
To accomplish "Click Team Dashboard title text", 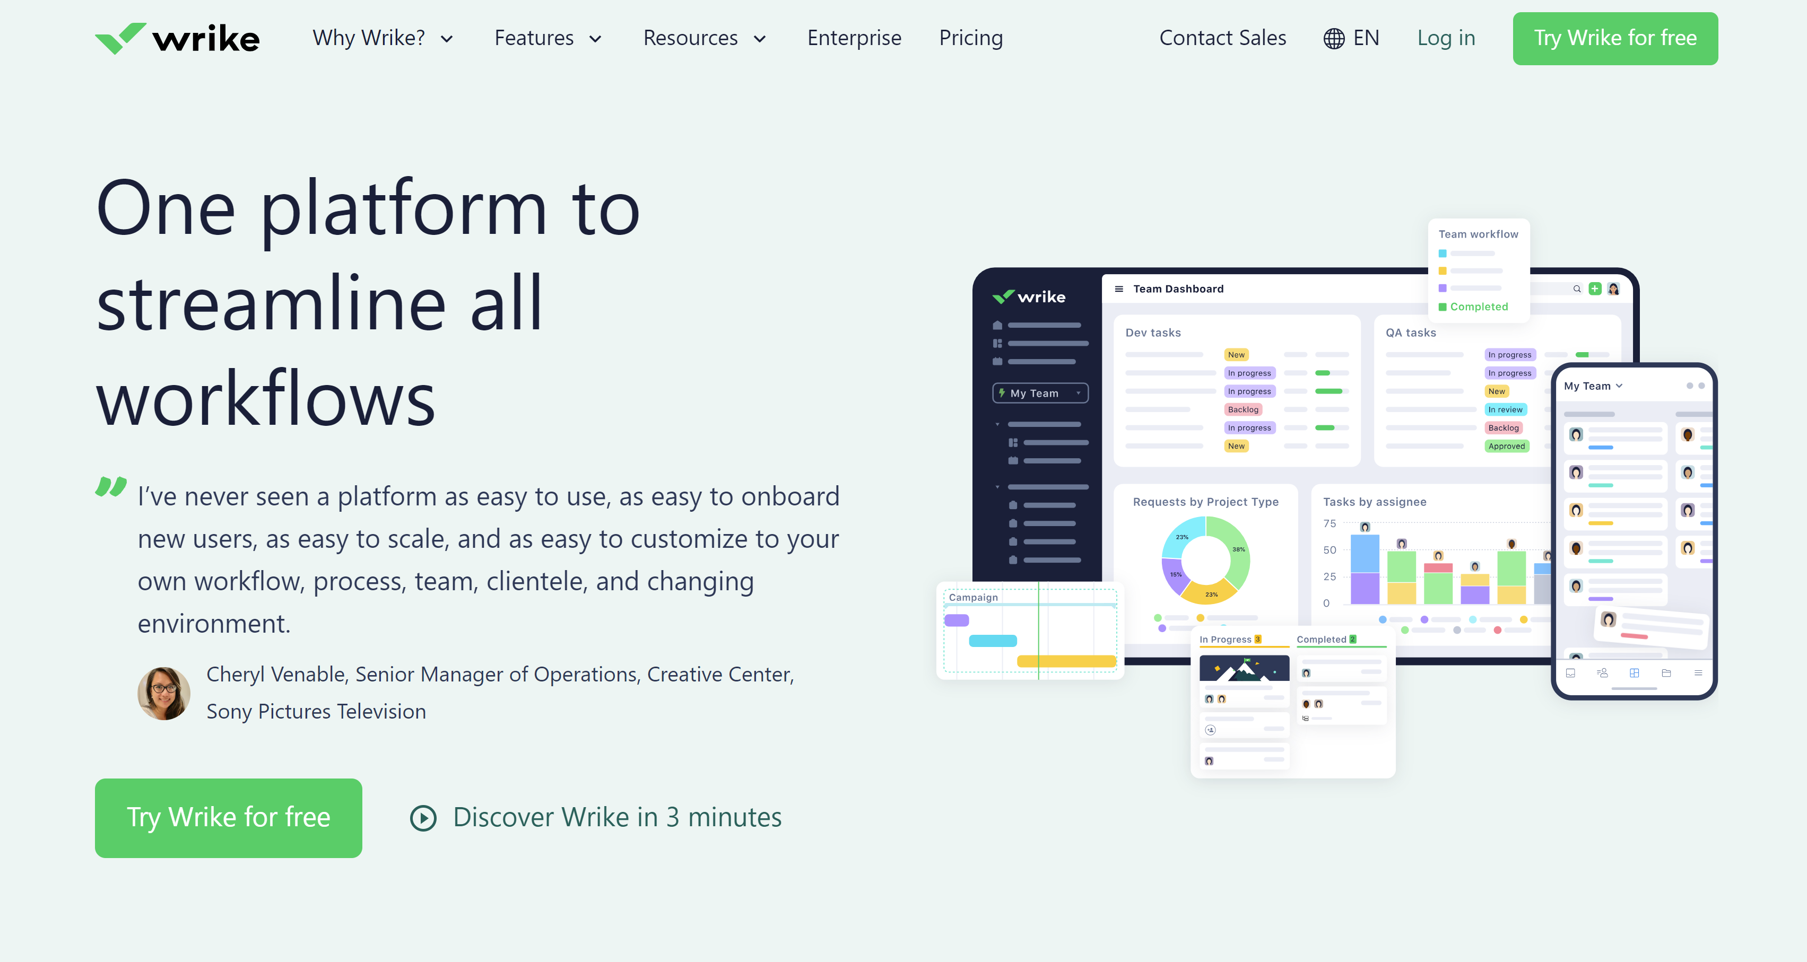I will [1178, 289].
